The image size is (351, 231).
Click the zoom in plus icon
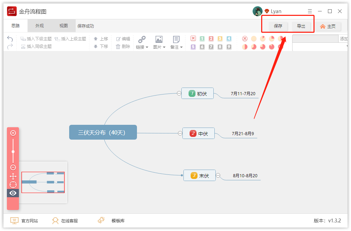(x=13, y=133)
